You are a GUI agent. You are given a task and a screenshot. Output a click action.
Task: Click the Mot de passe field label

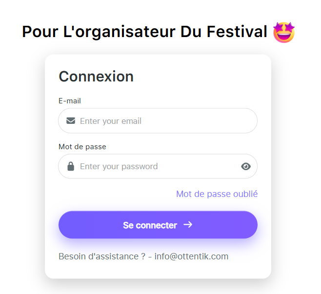pos(82,146)
